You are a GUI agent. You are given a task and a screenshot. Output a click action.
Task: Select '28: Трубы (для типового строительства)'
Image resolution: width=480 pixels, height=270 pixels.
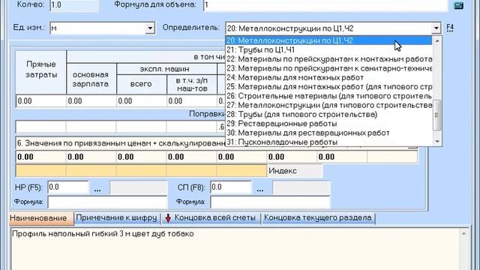pos(328,114)
